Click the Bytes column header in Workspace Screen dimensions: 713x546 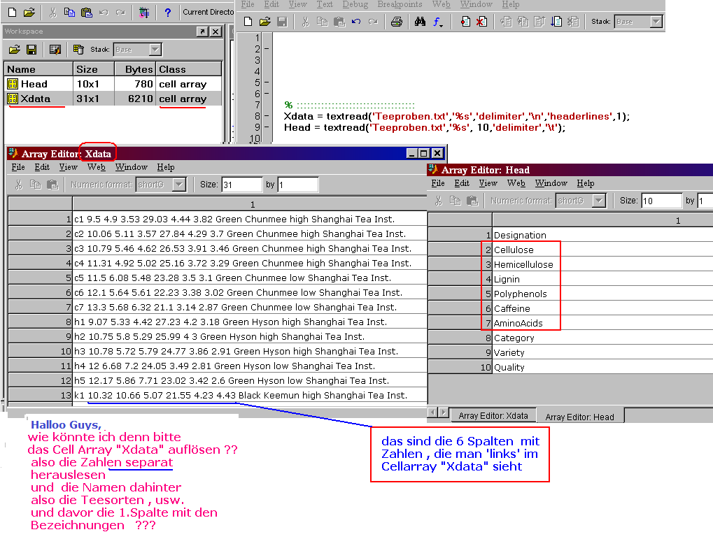139,69
